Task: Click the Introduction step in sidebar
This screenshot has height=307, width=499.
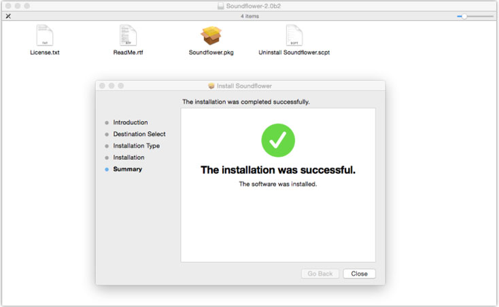Action: (x=130, y=122)
